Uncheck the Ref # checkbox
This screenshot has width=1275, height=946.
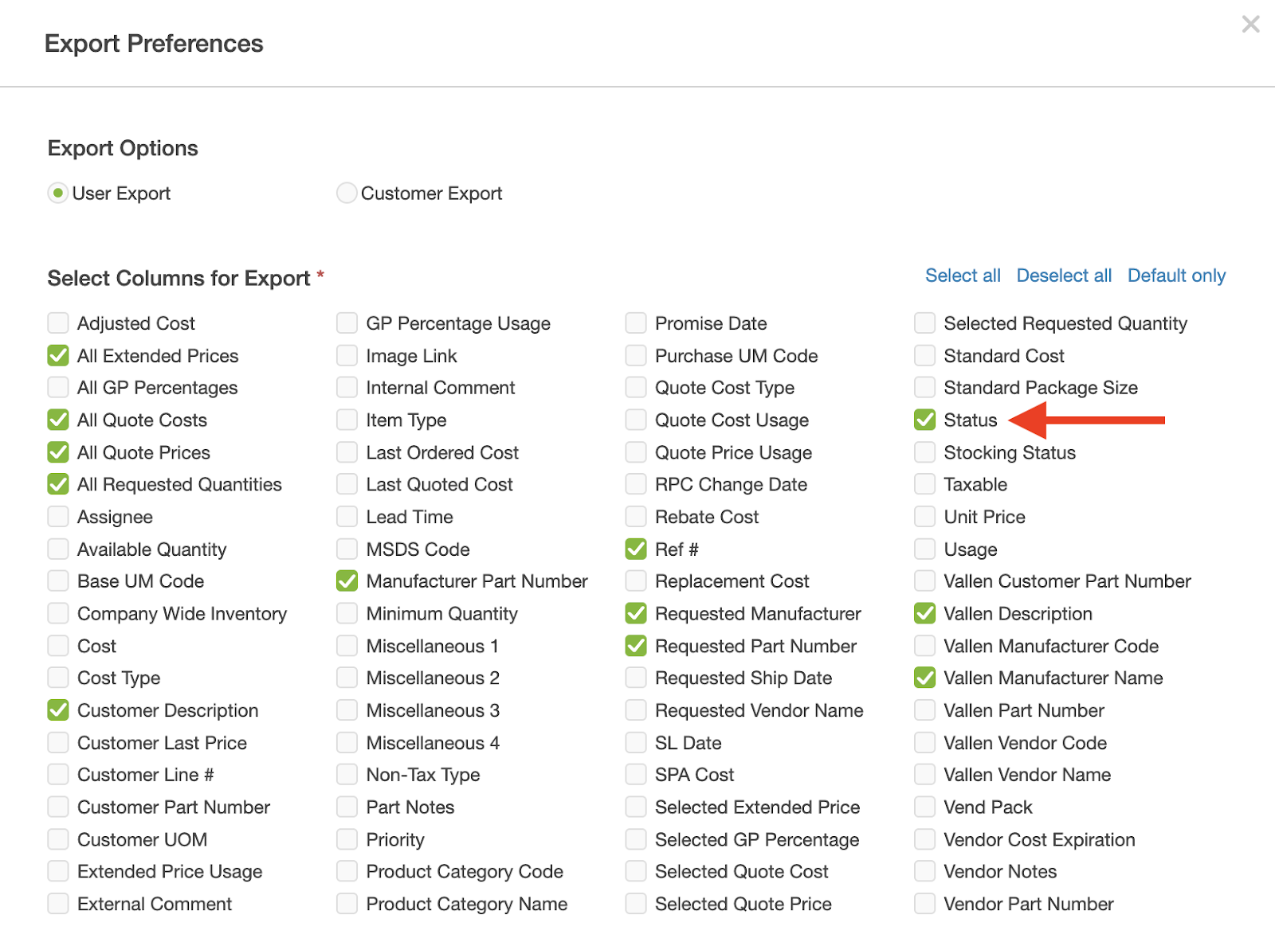click(636, 549)
